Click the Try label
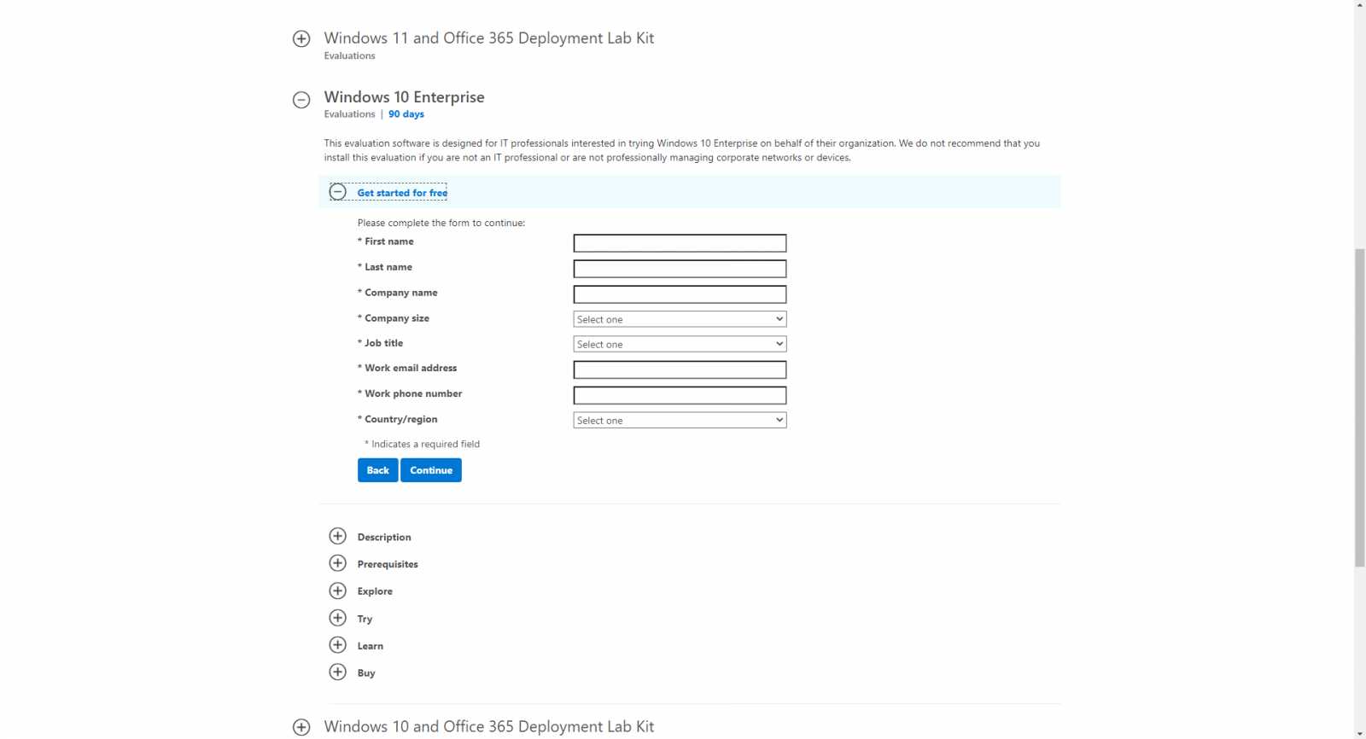The width and height of the screenshot is (1366, 739). tap(365, 619)
